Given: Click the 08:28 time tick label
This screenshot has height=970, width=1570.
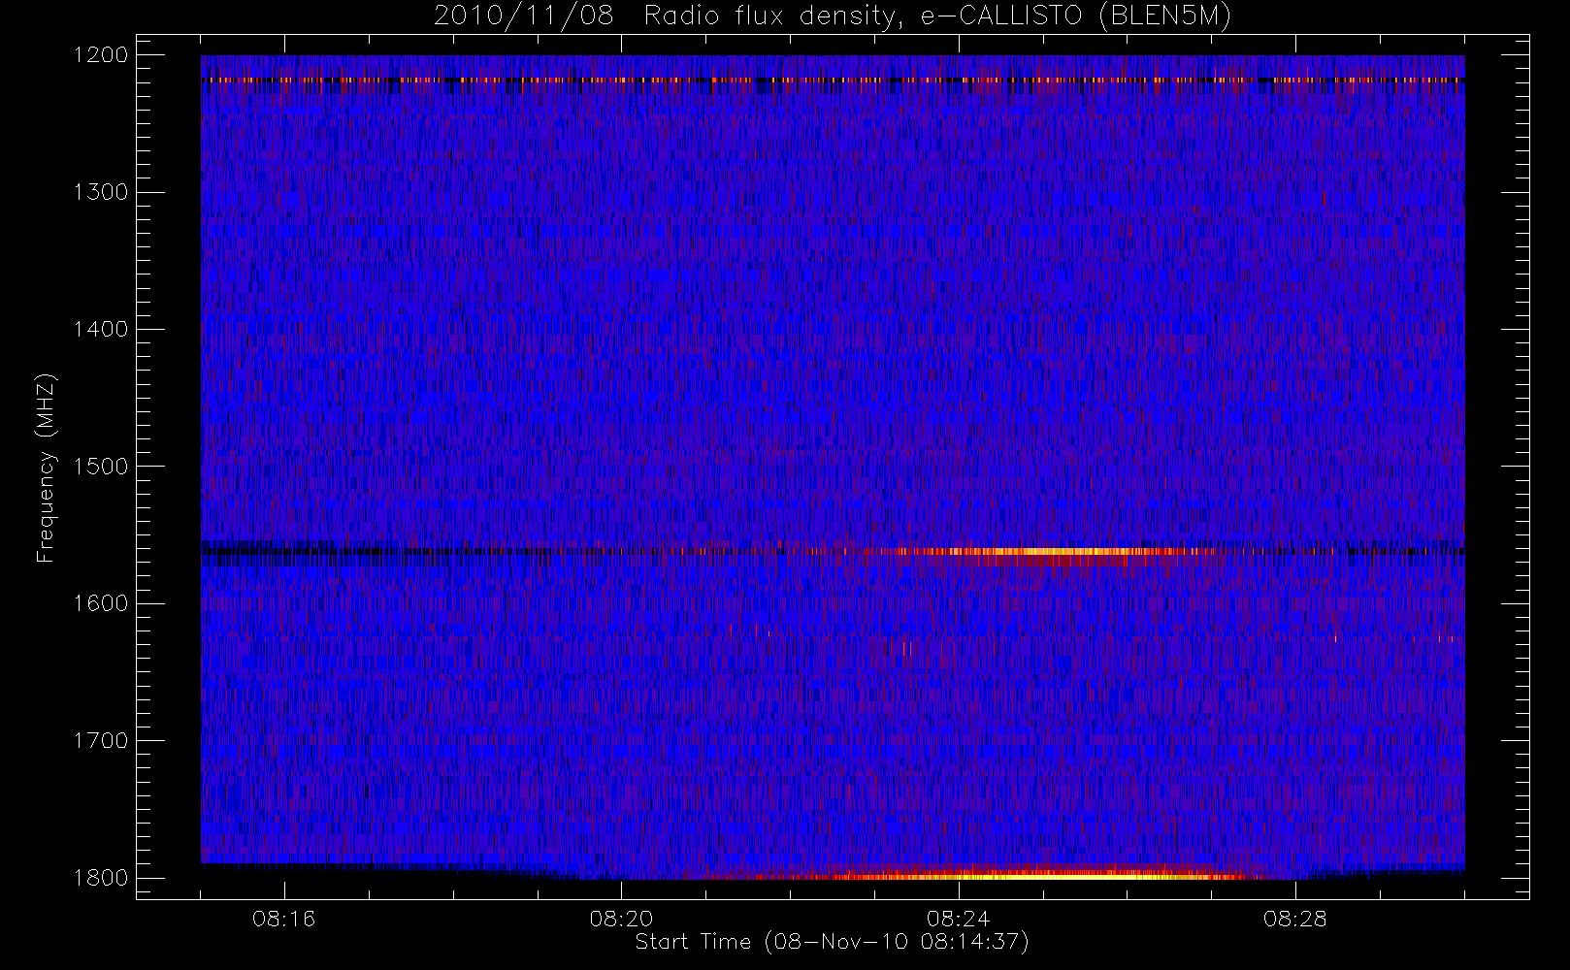Looking at the screenshot, I should click(1295, 919).
